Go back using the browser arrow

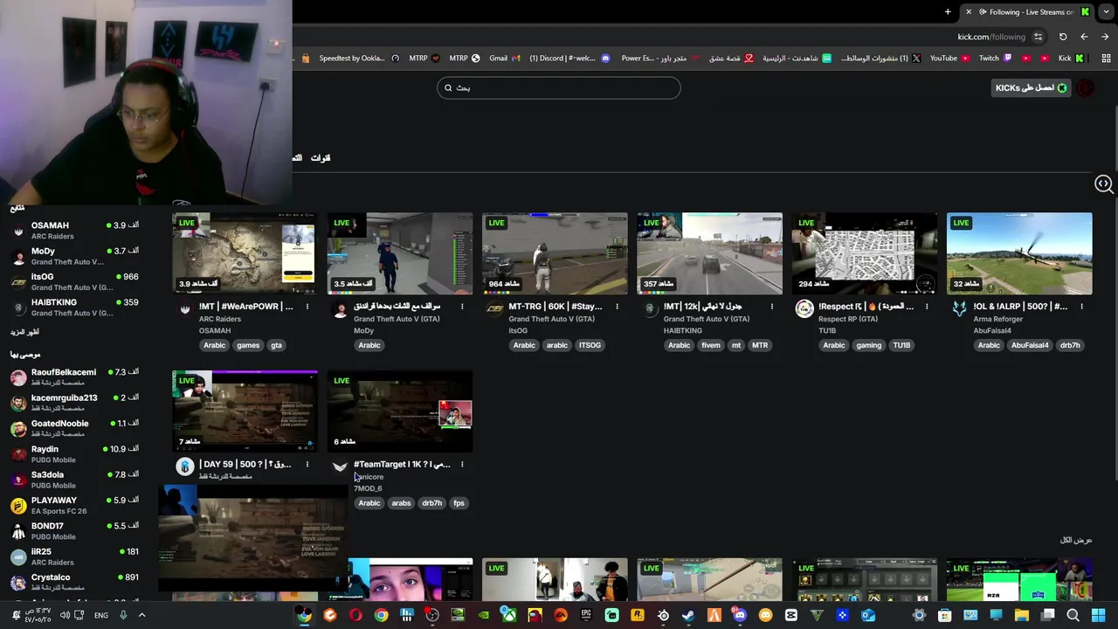pos(1105,37)
